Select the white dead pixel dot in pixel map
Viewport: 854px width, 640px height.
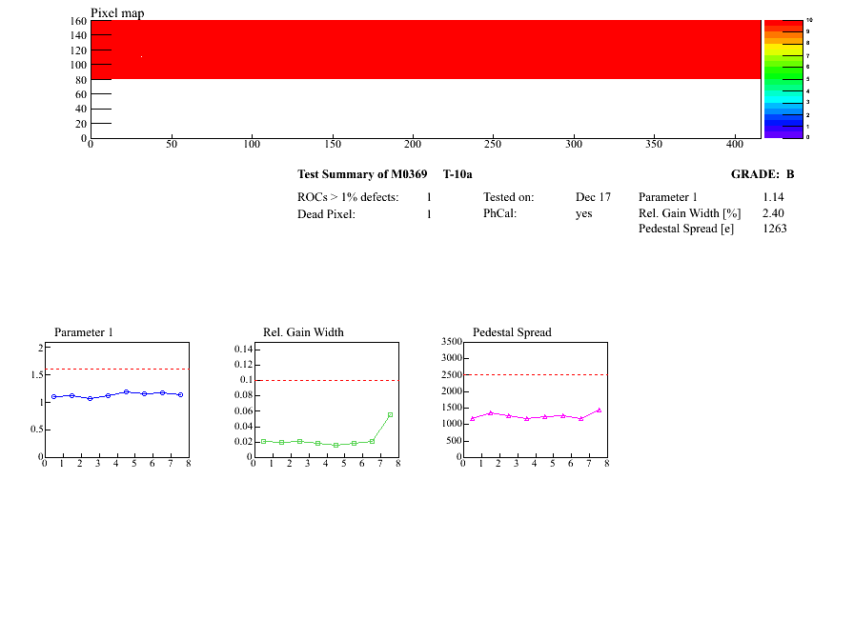[x=141, y=57]
